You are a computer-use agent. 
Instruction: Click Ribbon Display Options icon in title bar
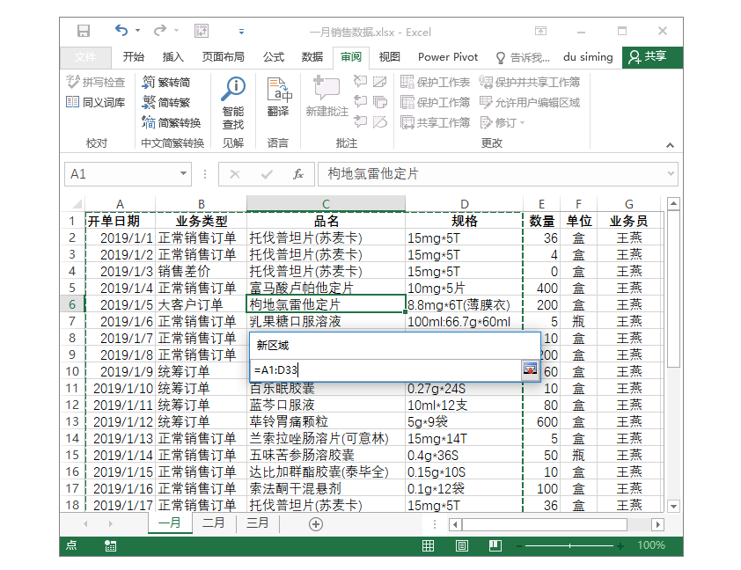tap(540, 31)
